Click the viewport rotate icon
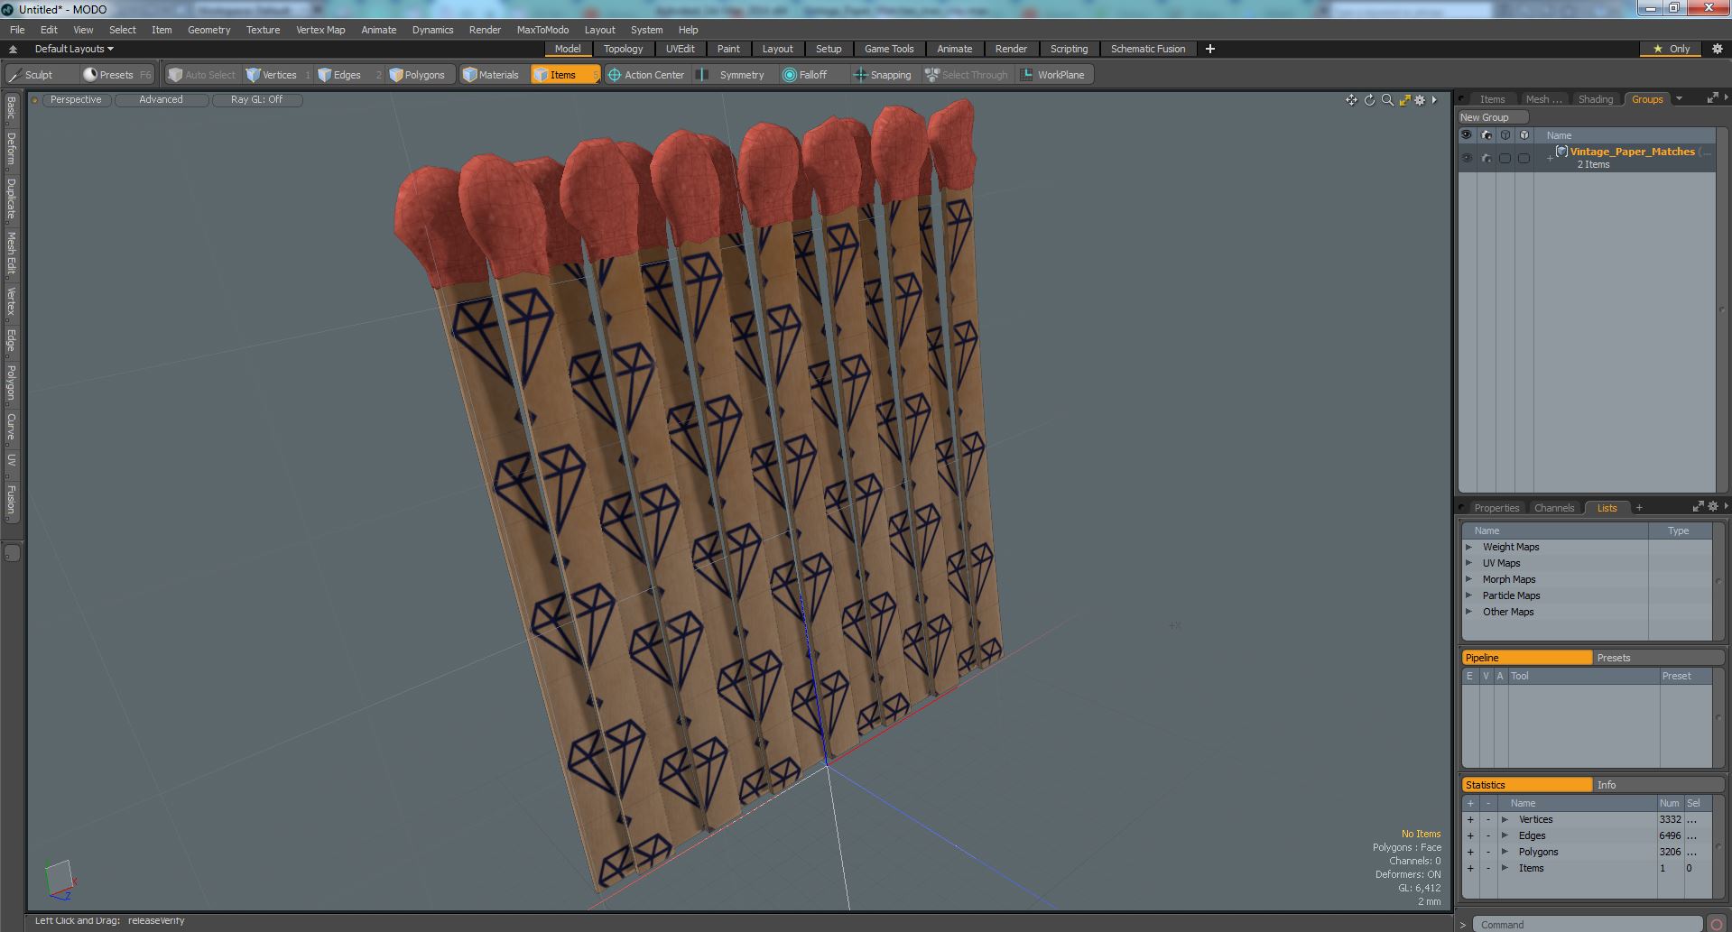1732x932 pixels. pyautogui.click(x=1369, y=100)
